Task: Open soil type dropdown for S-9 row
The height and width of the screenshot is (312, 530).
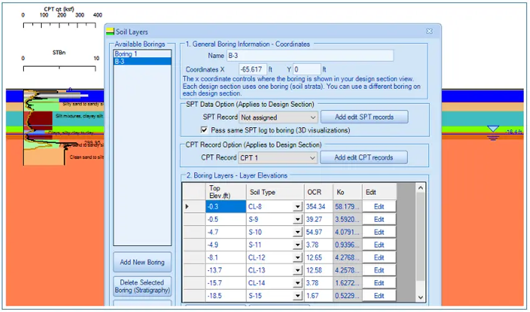Action: coord(297,220)
